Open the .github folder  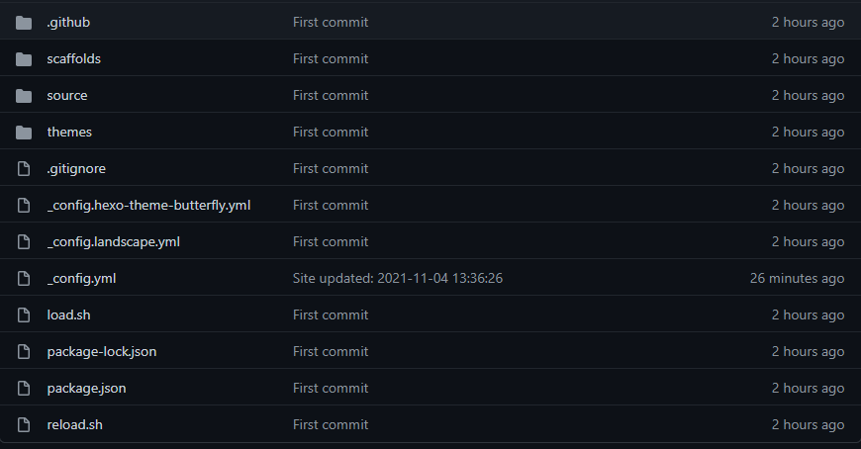(68, 23)
